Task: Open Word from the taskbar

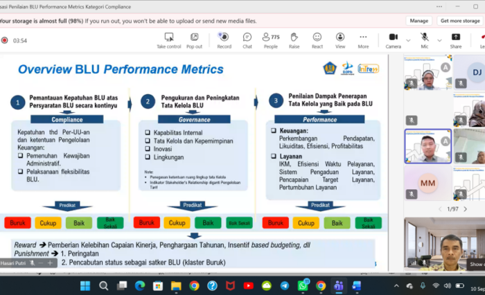Action: tap(357, 286)
